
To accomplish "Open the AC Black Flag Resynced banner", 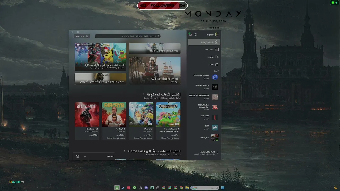I will (155, 71).
